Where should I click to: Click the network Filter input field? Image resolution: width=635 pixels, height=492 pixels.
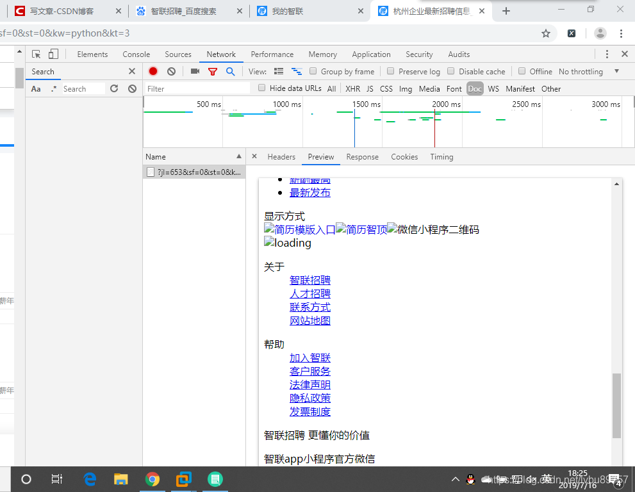coord(197,88)
